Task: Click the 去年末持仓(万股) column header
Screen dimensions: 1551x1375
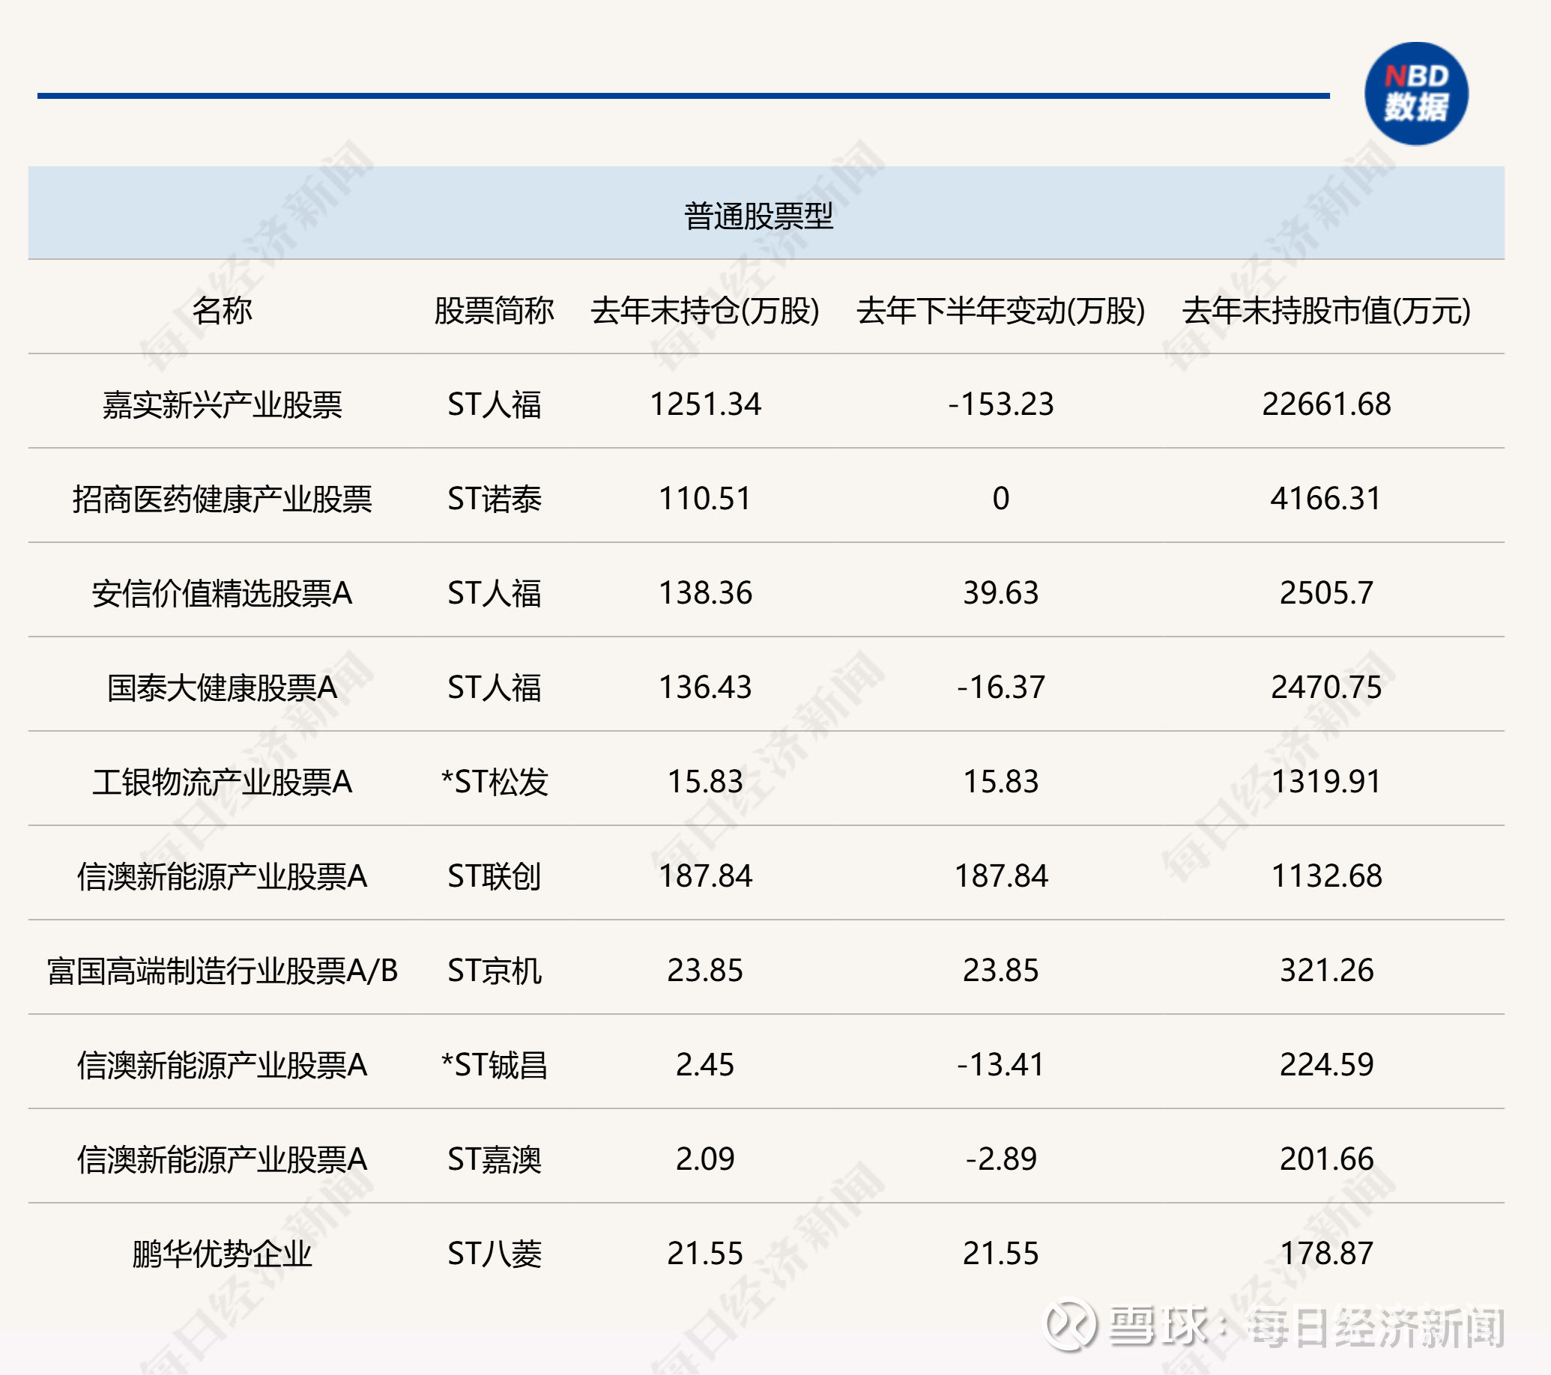Action: click(705, 310)
